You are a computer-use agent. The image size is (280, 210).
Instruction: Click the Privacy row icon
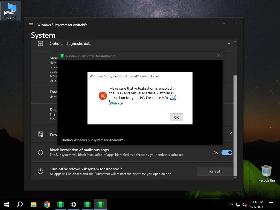pos(40,134)
